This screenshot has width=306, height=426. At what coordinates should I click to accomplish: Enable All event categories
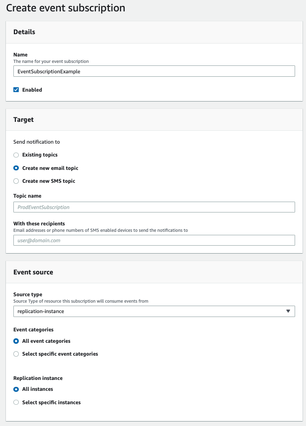pyautogui.click(x=16, y=341)
